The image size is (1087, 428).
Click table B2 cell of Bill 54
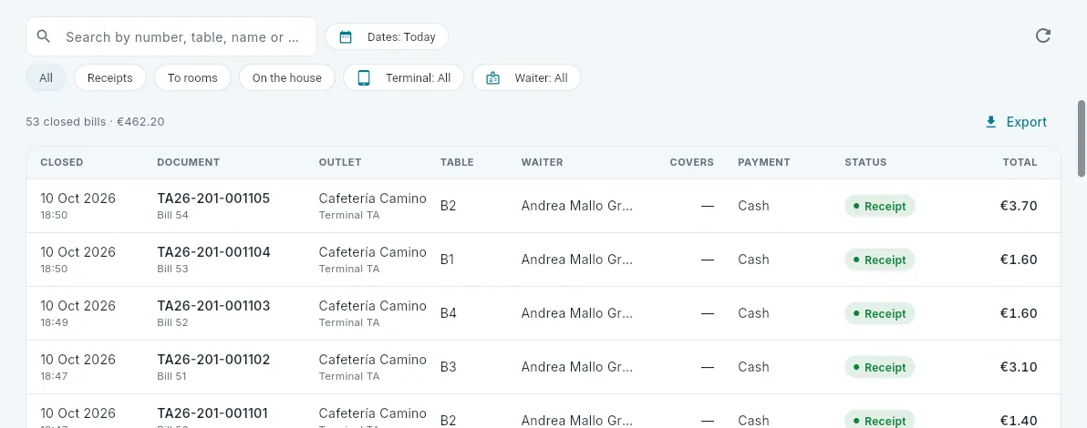point(449,206)
